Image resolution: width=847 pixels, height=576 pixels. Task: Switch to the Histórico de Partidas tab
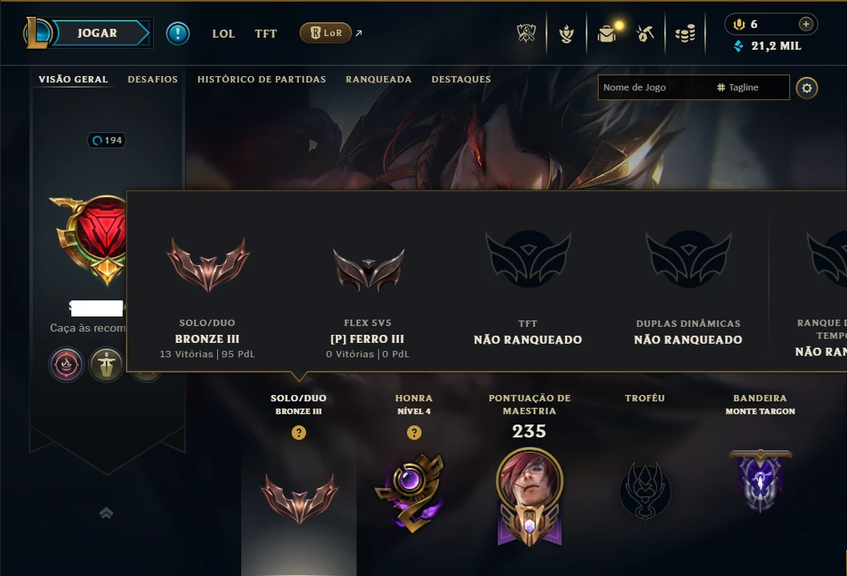click(x=261, y=79)
